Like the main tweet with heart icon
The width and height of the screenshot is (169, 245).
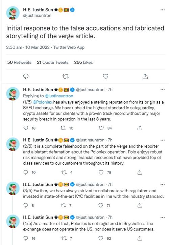coord(105,76)
